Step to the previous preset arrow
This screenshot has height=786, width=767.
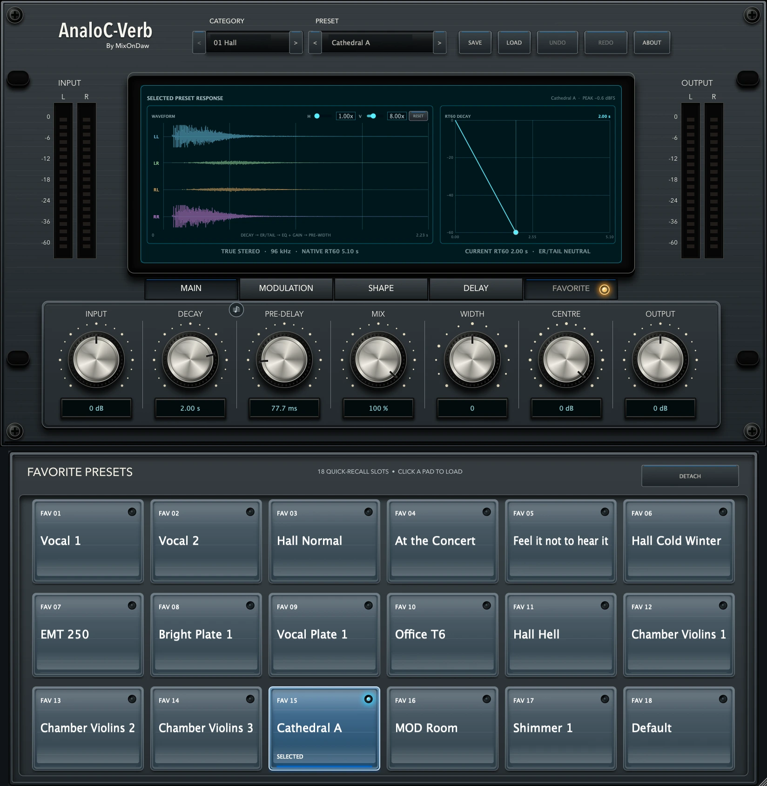point(315,43)
